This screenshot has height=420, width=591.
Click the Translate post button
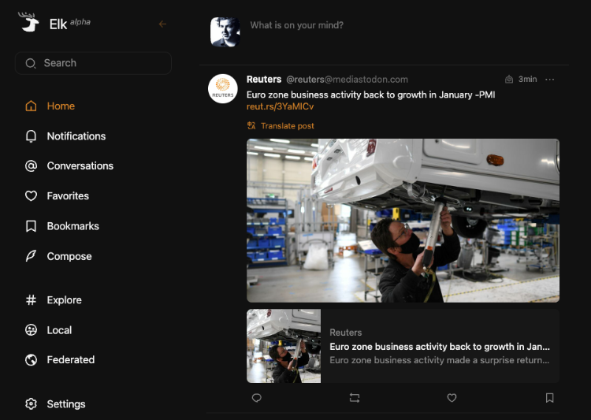(281, 126)
